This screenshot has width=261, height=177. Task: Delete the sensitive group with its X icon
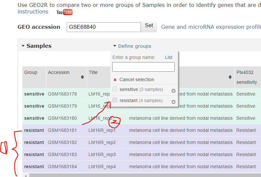[x=173, y=91]
